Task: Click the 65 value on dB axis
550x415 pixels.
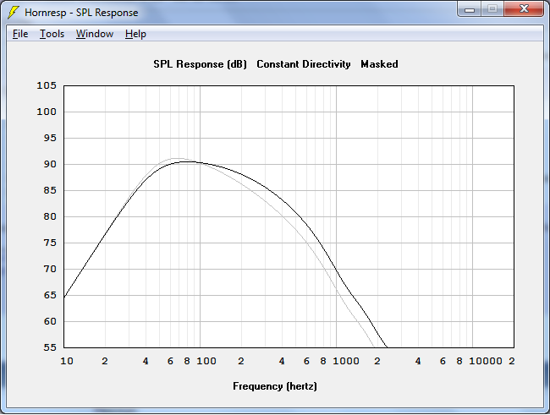Action: pos(50,295)
